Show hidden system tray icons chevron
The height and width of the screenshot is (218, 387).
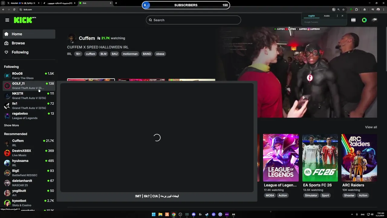(x=352, y=214)
